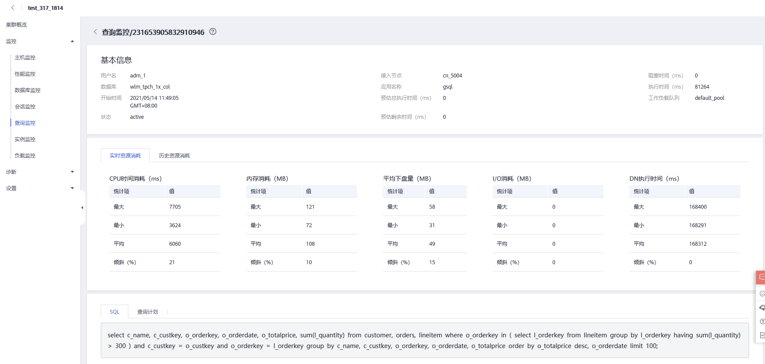This screenshot has width=765, height=364.
Task: Click the DN execution max value 168400
Action: coord(698,207)
